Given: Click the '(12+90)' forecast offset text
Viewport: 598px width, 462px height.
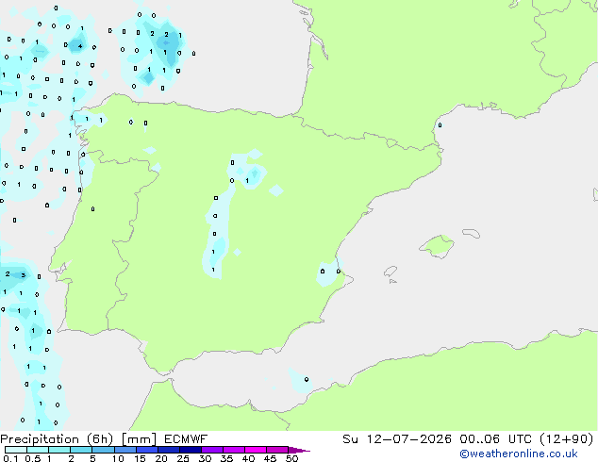Looking at the screenshot, I should coord(567,439).
